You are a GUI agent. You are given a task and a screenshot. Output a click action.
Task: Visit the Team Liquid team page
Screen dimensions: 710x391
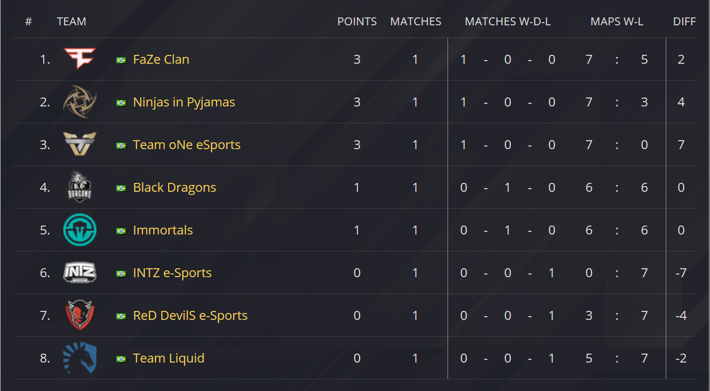click(x=169, y=358)
